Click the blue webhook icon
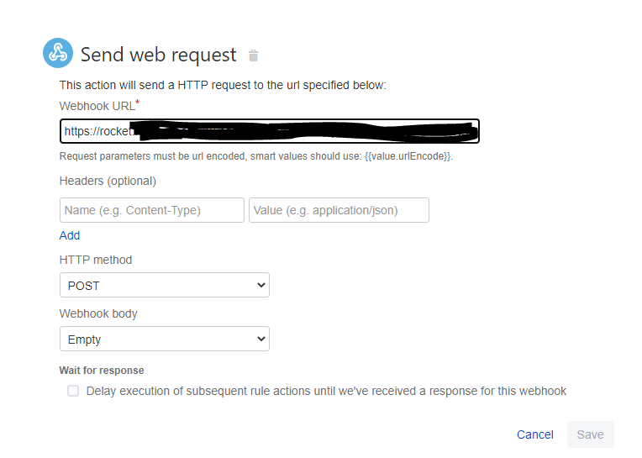642x458 pixels. [58, 53]
